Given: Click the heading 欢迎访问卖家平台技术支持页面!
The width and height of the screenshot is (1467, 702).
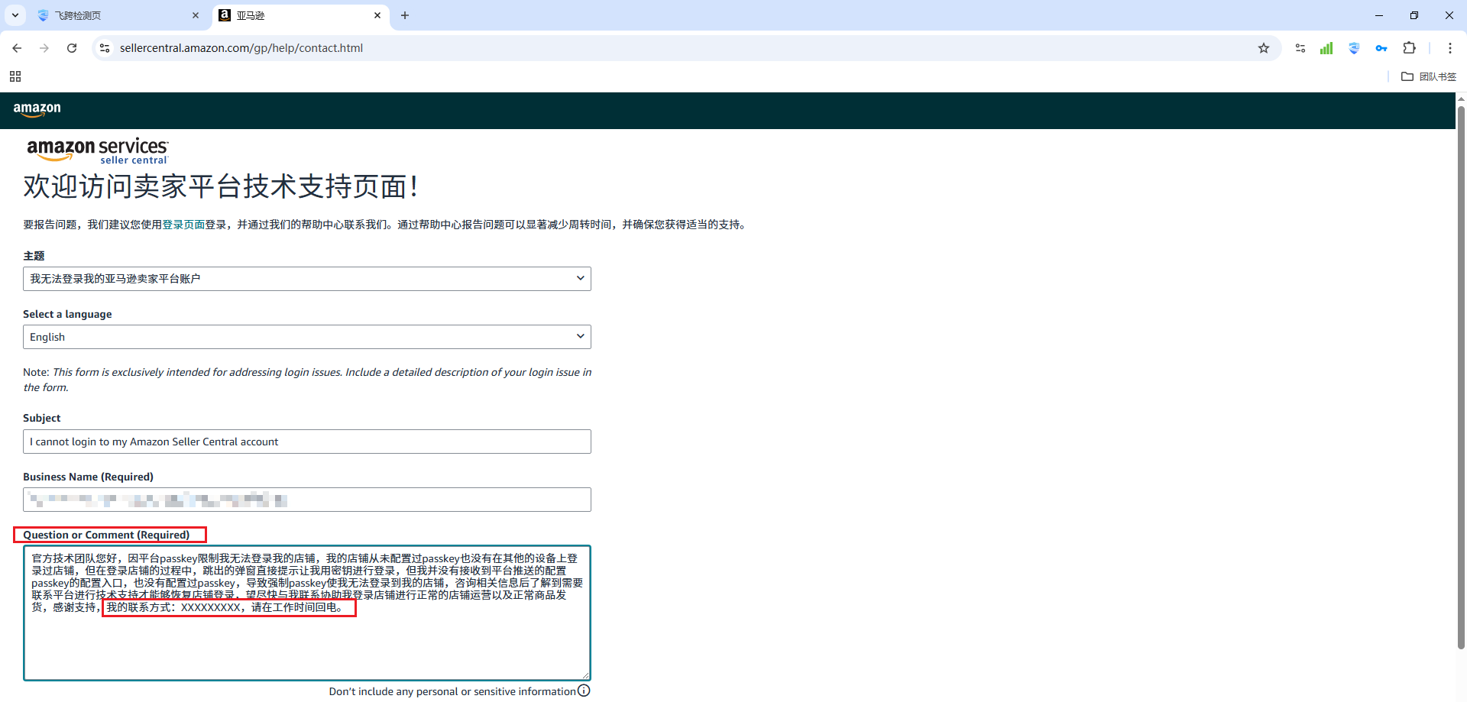Looking at the screenshot, I should click(221, 186).
